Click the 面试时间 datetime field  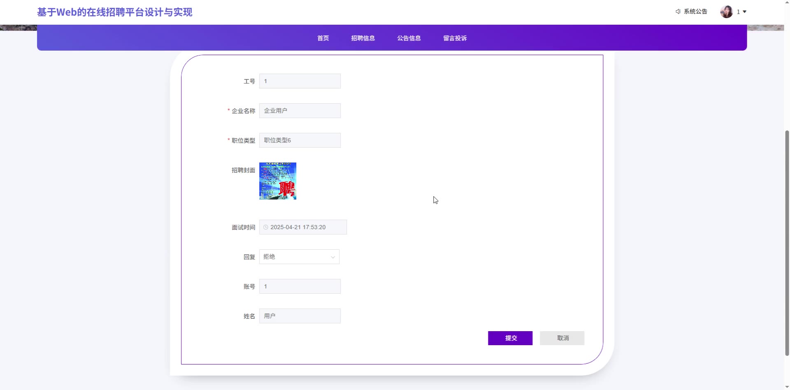click(x=303, y=227)
